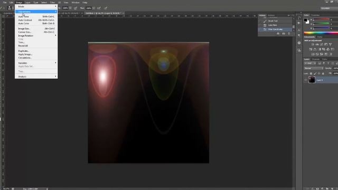
Task: Add an Exposure adjustment layer icon
Action: point(326,44)
